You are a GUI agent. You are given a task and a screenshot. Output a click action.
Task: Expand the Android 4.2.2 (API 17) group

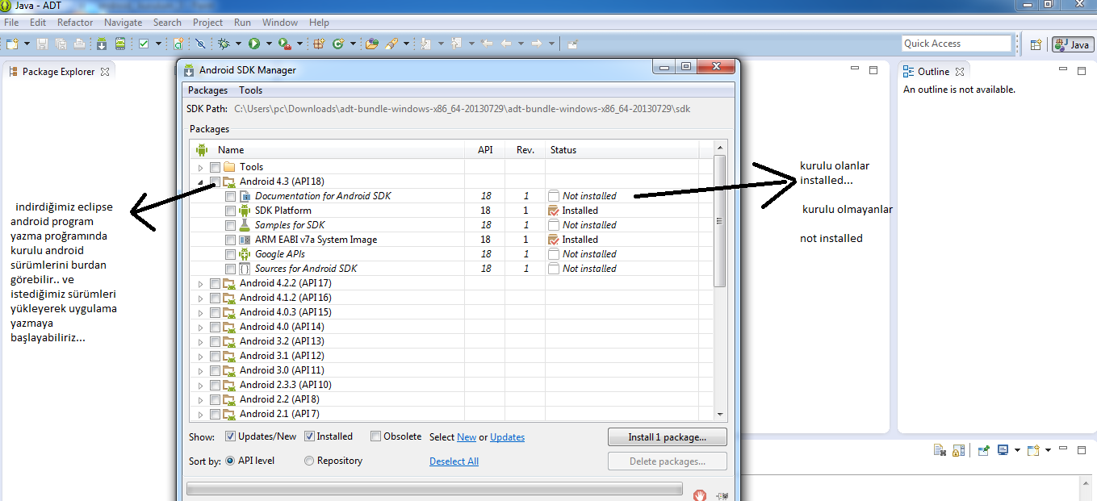coord(201,283)
